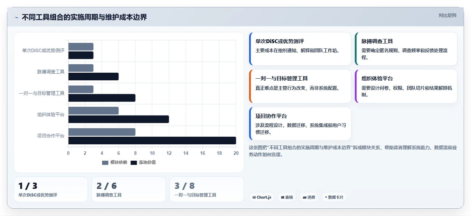Click the page title 不同工具组合的实施周期与维护成本边界
This screenshot has width=471, height=216.
(84, 17)
